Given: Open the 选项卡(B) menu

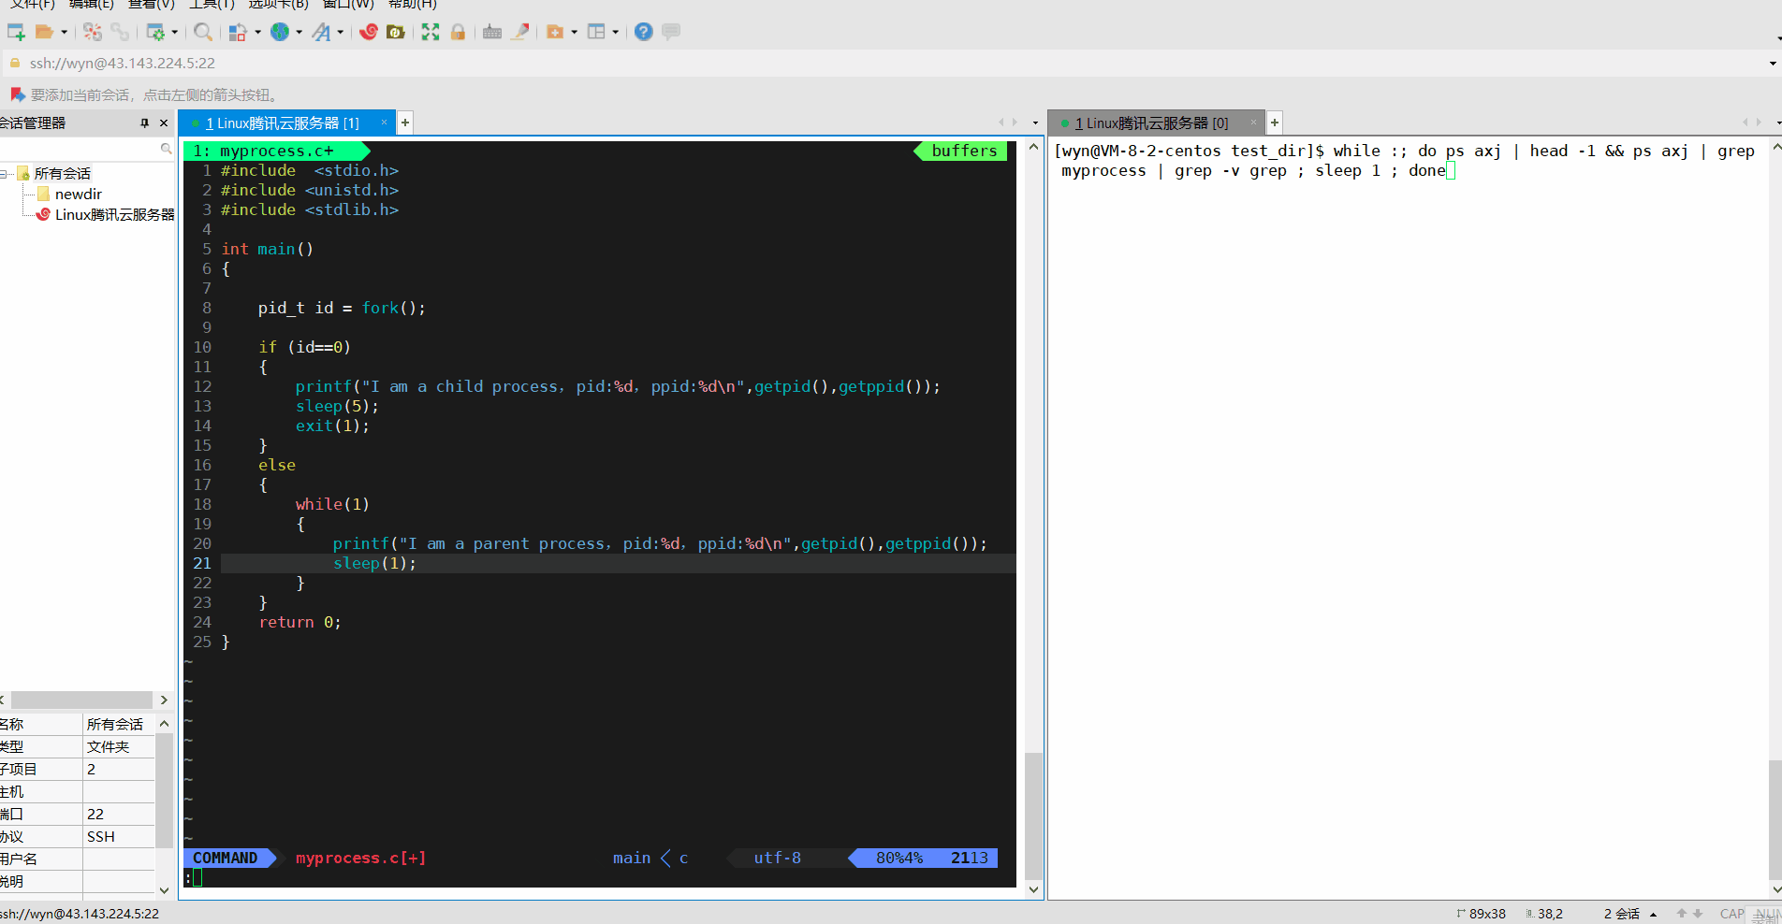Looking at the screenshot, I should (278, 5).
